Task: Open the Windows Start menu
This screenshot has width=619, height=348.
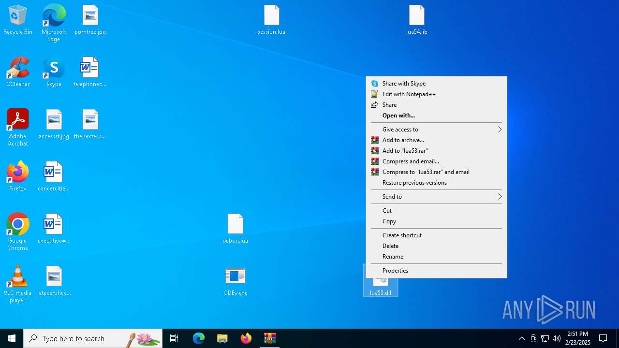Action: point(12,338)
